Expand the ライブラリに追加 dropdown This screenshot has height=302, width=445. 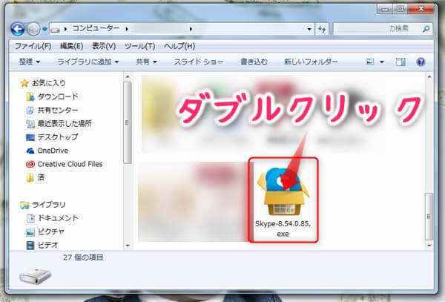coord(88,62)
